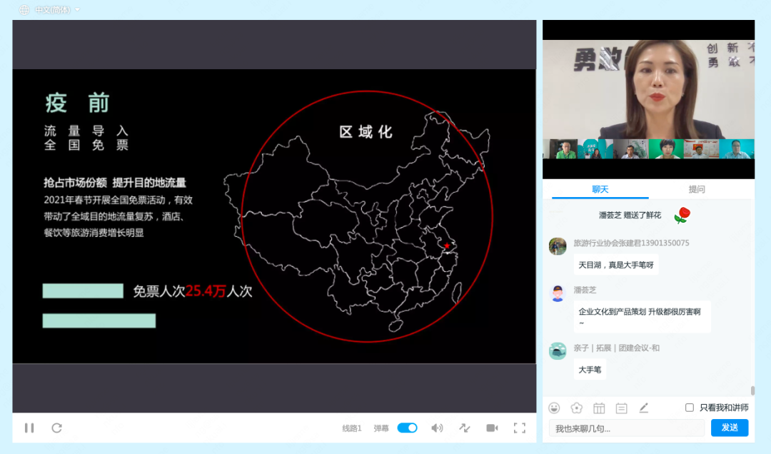Enter fullscreen mode for the video

tap(520, 428)
